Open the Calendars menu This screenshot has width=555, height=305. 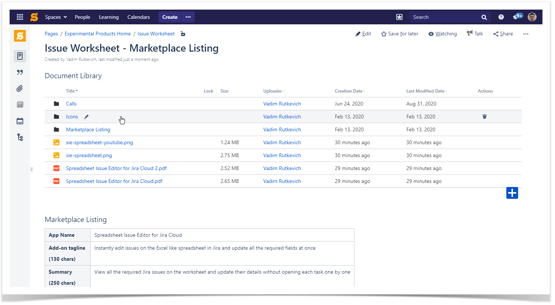[x=139, y=17]
